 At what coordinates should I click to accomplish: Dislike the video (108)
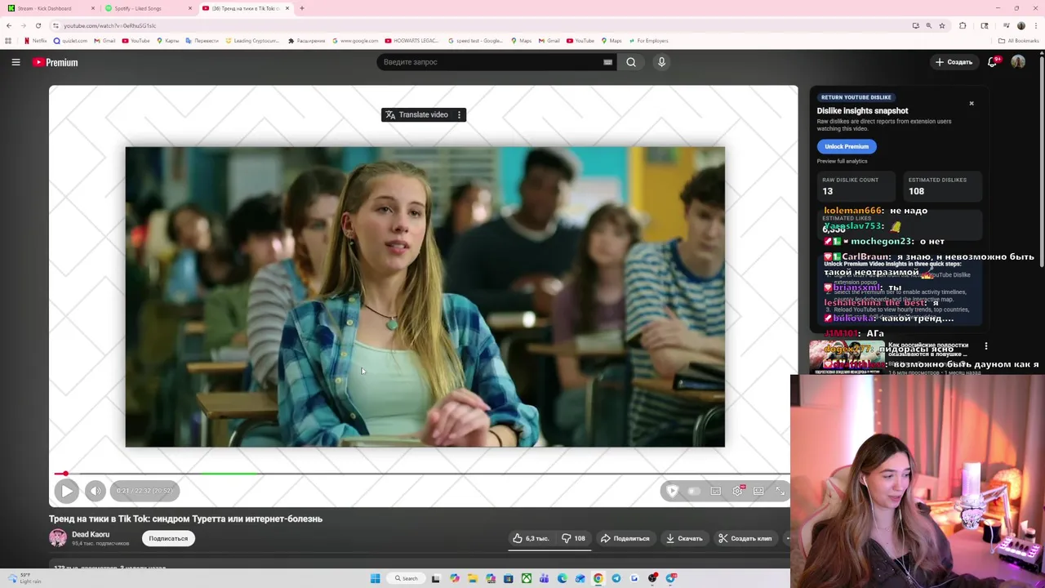(573, 538)
